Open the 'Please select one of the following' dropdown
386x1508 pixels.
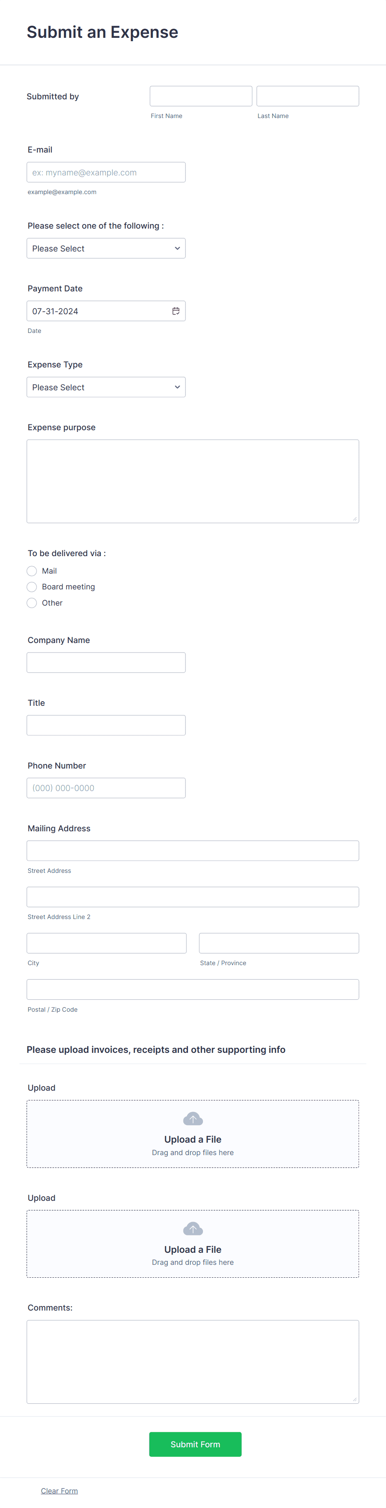(x=106, y=248)
